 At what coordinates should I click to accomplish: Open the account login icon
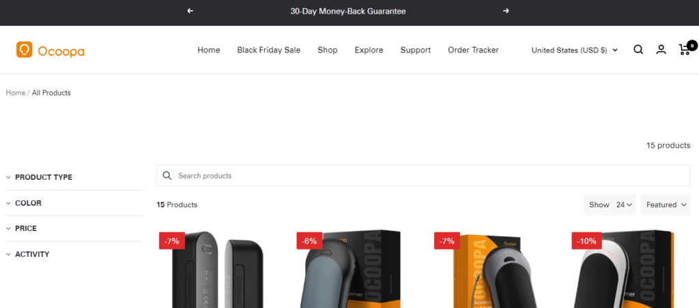(661, 50)
